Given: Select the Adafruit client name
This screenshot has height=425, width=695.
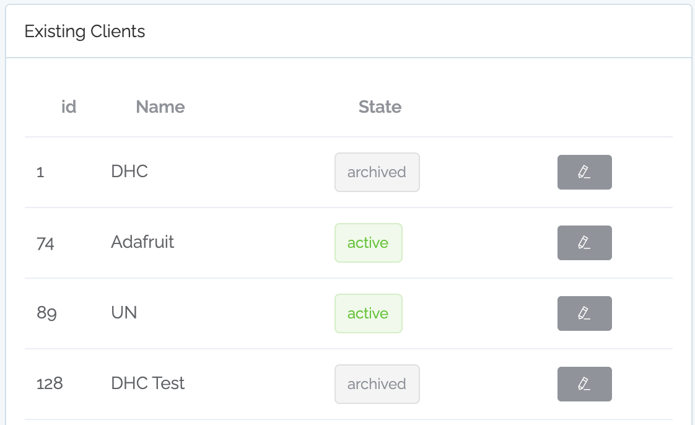Looking at the screenshot, I should coord(142,242).
